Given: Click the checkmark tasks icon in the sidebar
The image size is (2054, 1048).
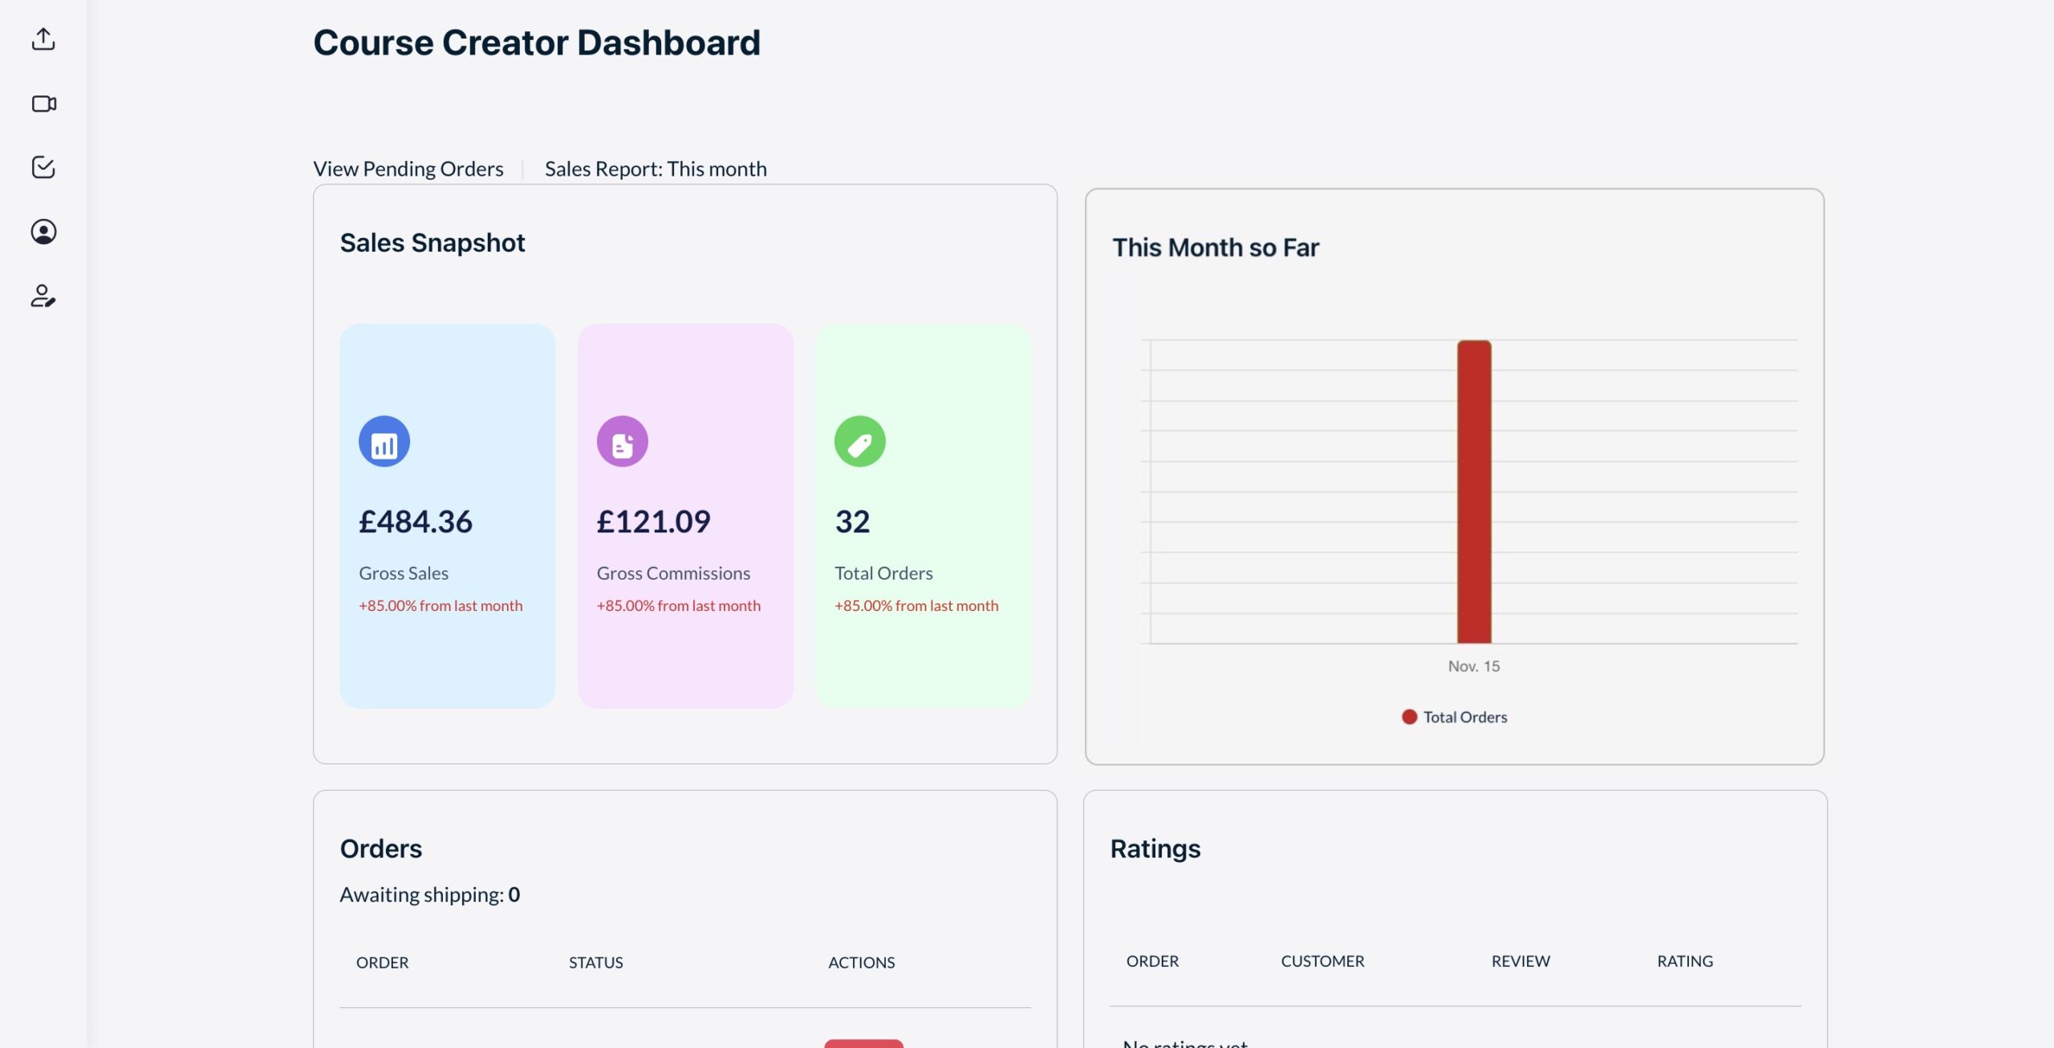Looking at the screenshot, I should pyautogui.click(x=43, y=168).
